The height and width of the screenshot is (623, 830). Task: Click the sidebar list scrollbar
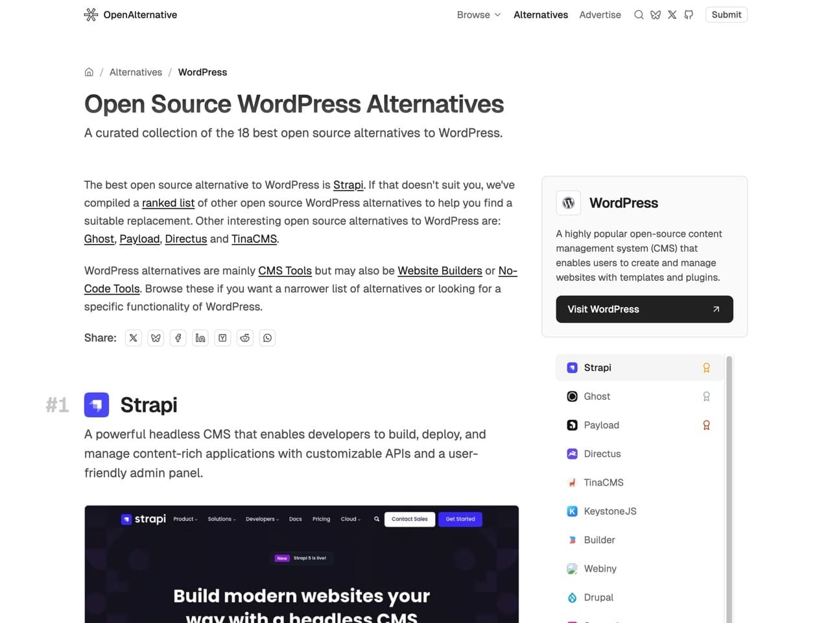[x=729, y=489]
